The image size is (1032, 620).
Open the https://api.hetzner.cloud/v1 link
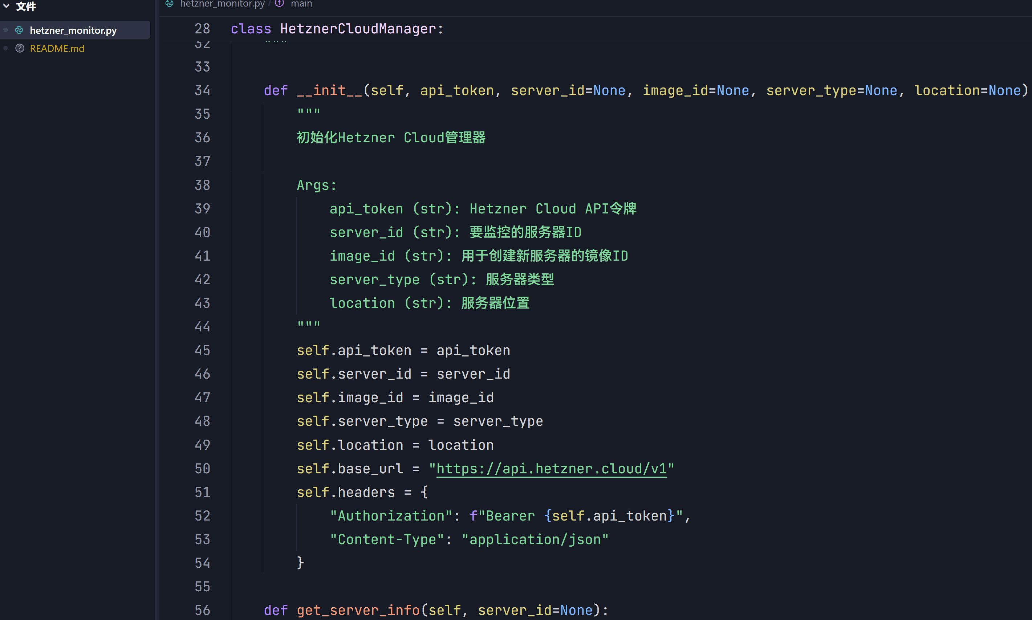pyautogui.click(x=552, y=469)
